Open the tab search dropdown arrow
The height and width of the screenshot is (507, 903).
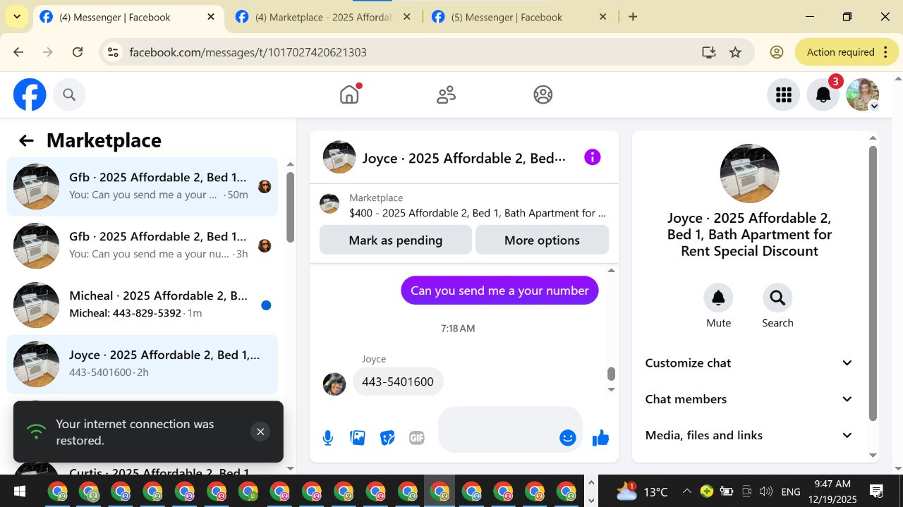(x=17, y=17)
